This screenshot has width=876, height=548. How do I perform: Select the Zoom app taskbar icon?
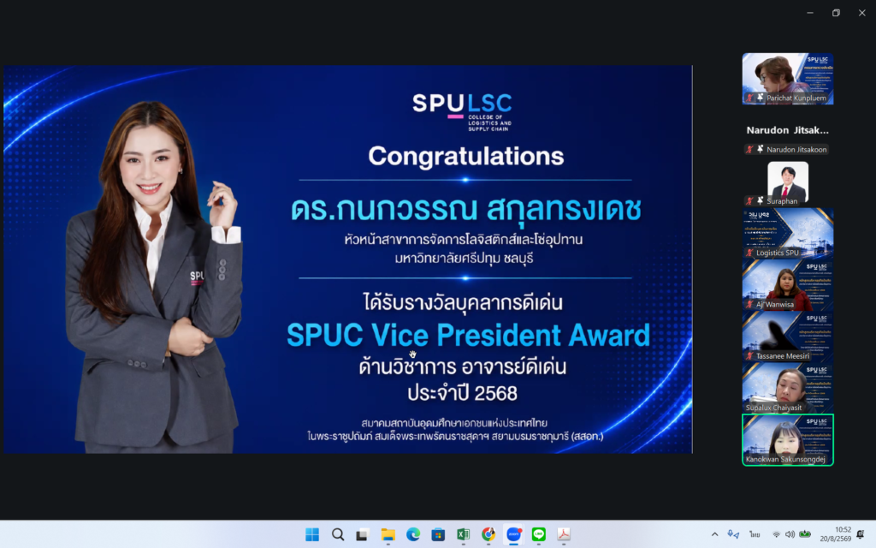(513, 534)
